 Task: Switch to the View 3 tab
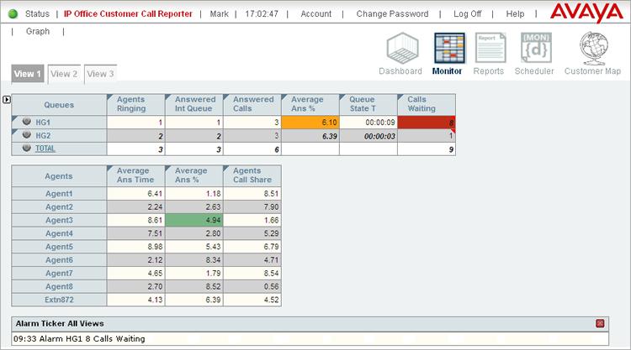point(101,74)
